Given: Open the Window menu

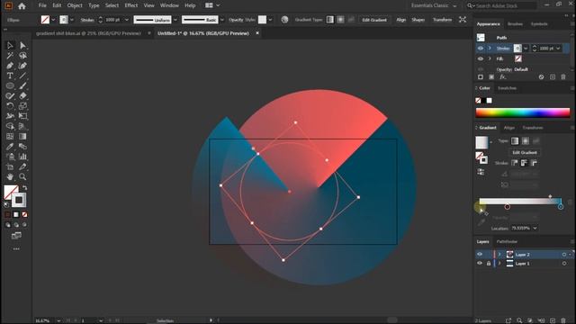Looking at the screenshot, I should (169, 5).
